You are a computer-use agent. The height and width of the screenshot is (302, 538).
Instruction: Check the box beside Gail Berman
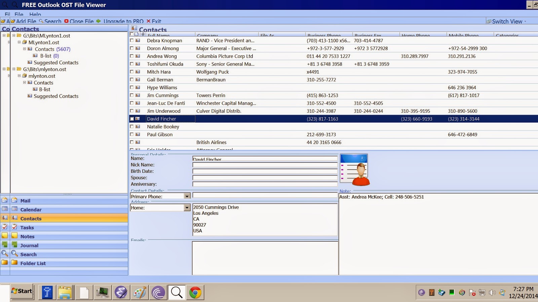[x=132, y=80]
